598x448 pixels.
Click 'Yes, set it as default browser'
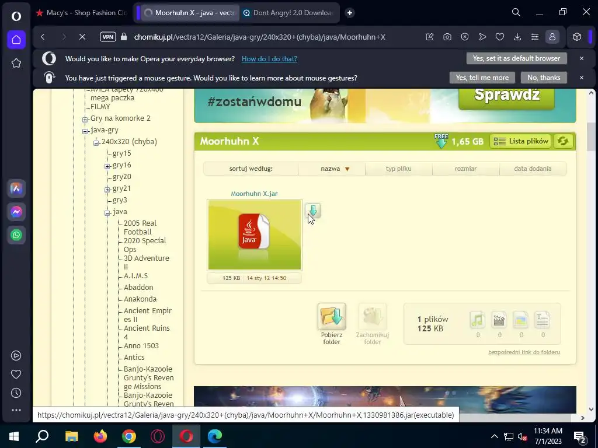click(516, 58)
